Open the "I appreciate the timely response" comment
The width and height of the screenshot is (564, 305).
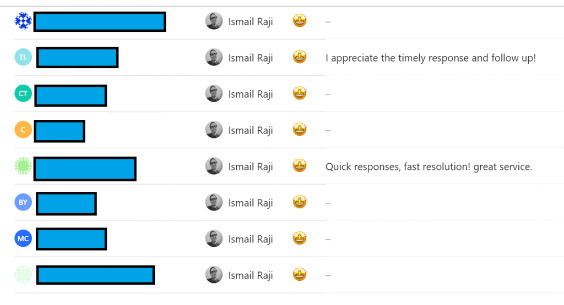click(x=430, y=58)
